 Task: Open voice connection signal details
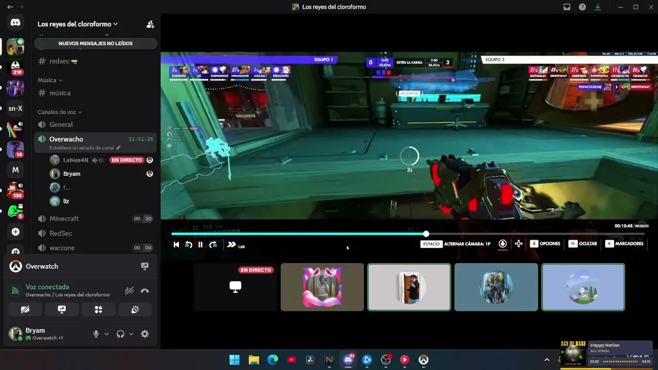pyautogui.click(x=15, y=291)
